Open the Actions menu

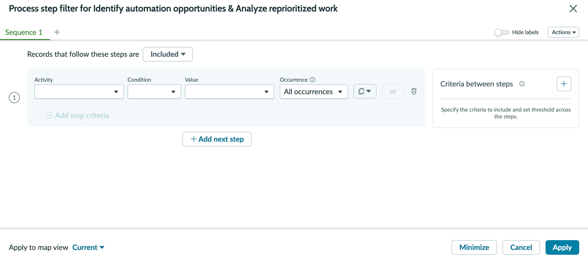[x=563, y=32]
